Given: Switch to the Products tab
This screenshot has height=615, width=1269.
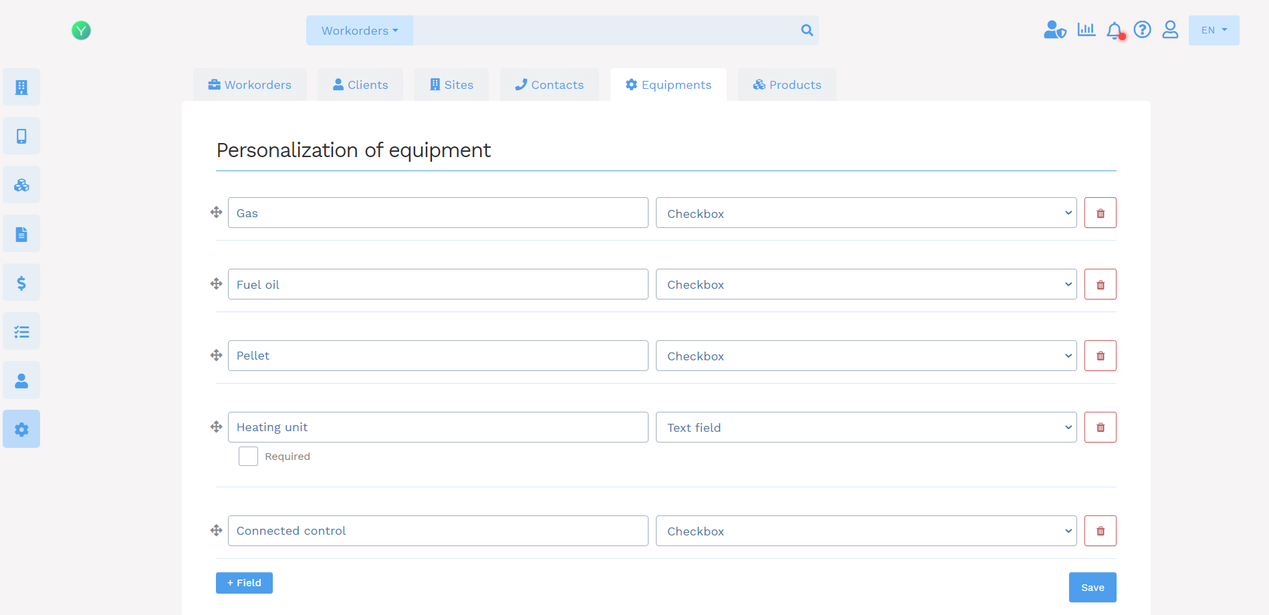Looking at the screenshot, I should [787, 85].
